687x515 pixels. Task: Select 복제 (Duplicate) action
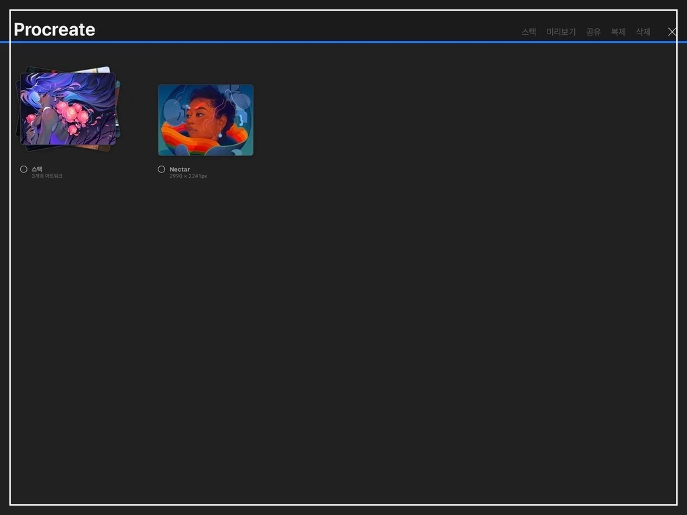(x=618, y=32)
